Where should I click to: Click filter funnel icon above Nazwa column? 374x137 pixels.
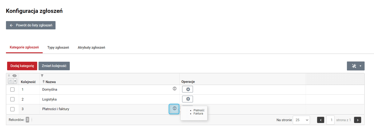[42, 76]
